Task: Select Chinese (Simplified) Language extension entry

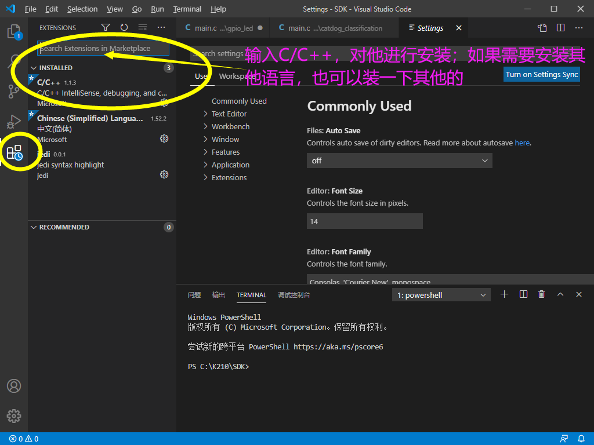Action: coord(102,129)
